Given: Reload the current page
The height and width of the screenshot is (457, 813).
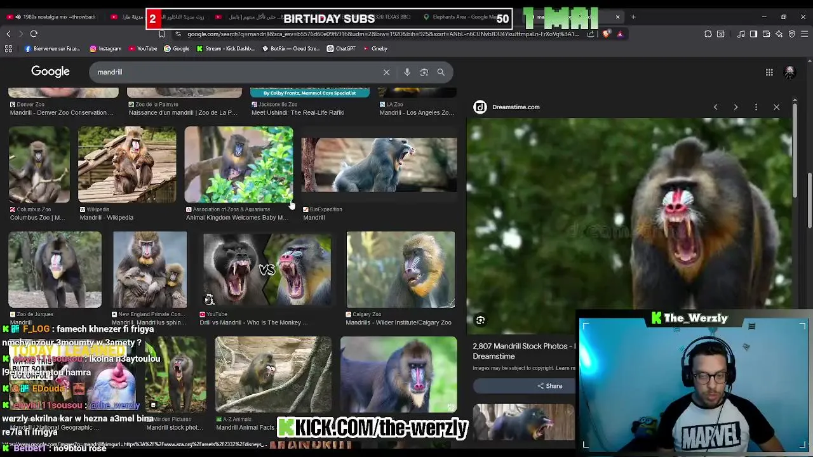Looking at the screenshot, I should pyautogui.click(x=34, y=34).
